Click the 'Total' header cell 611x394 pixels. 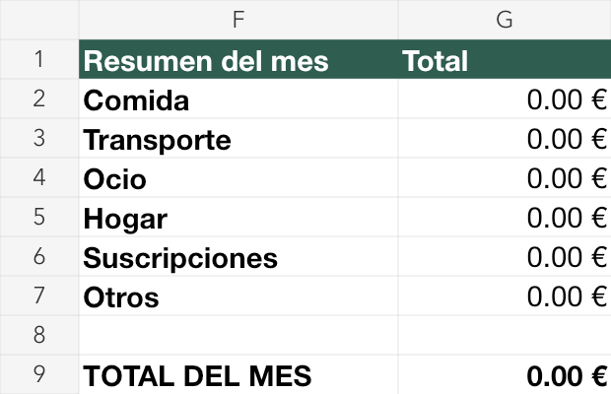(x=505, y=59)
